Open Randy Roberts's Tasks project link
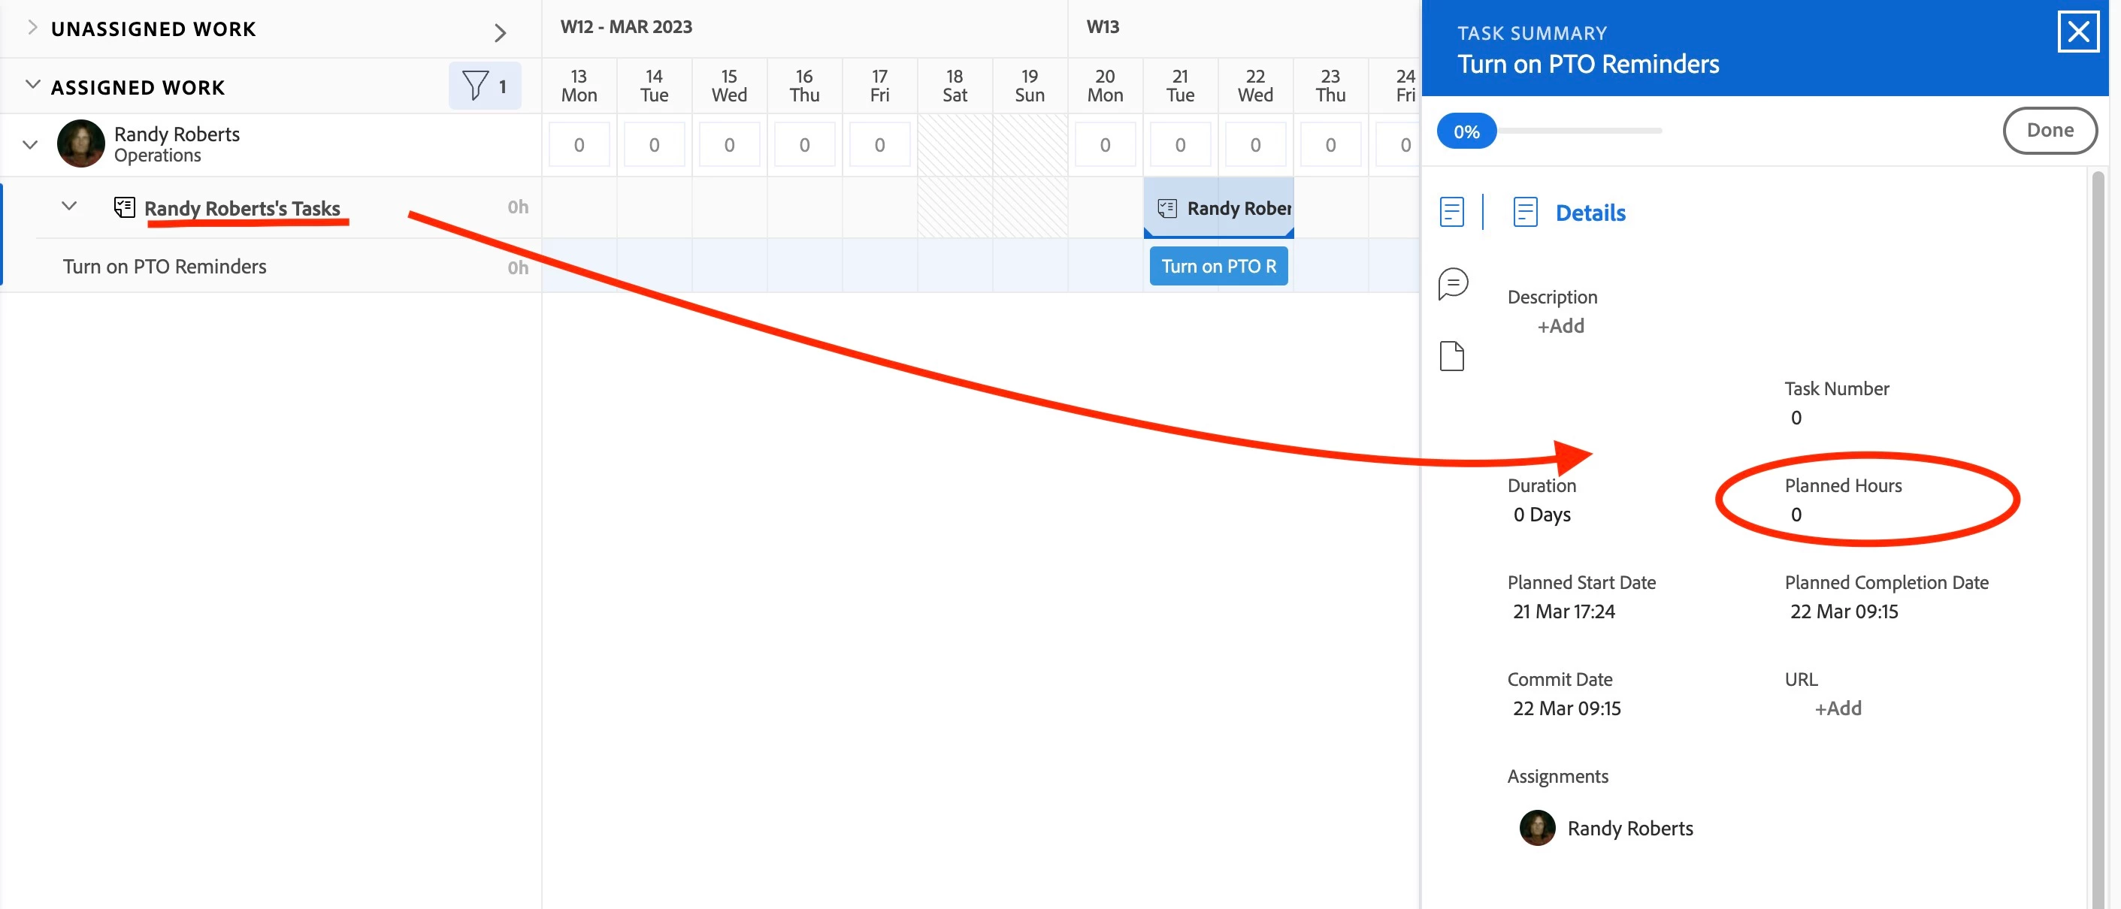Viewport: 2121px width, 909px height. coord(242,208)
